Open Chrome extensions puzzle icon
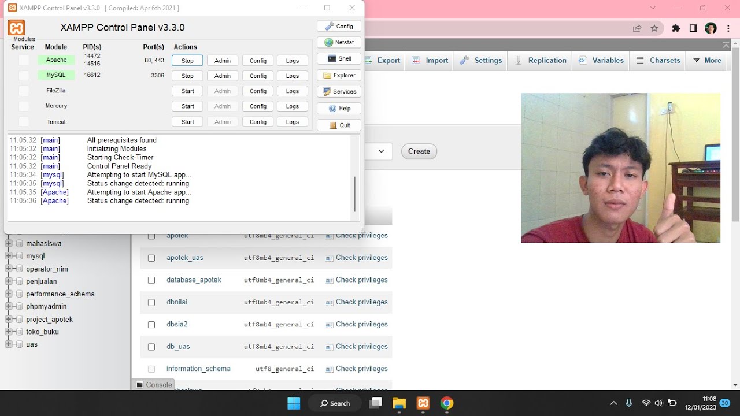Viewport: 740px width, 416px height. click(676, 28)
